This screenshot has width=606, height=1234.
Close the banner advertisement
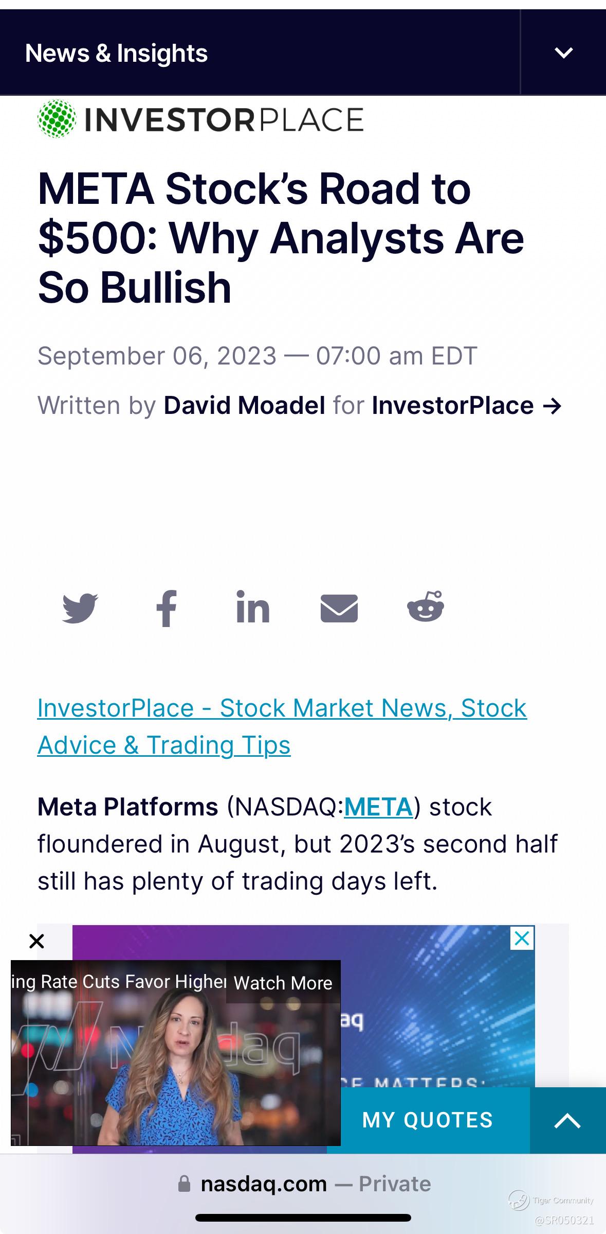(x=522, y=938)
